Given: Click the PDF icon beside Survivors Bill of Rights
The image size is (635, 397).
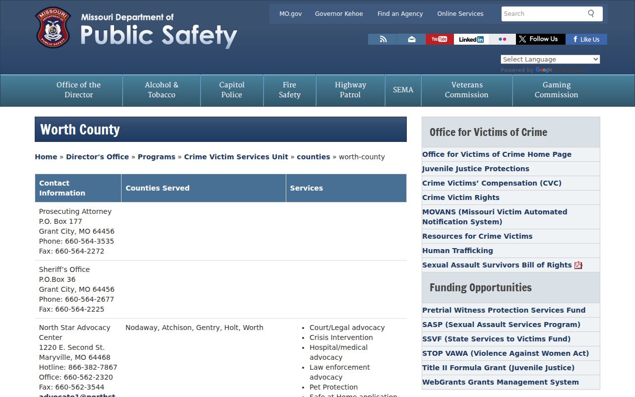Looking at the screenshot, I should (578, 265).
